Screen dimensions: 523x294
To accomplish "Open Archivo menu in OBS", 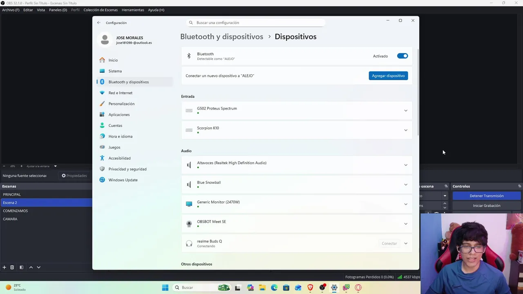I will coord(11,10).
